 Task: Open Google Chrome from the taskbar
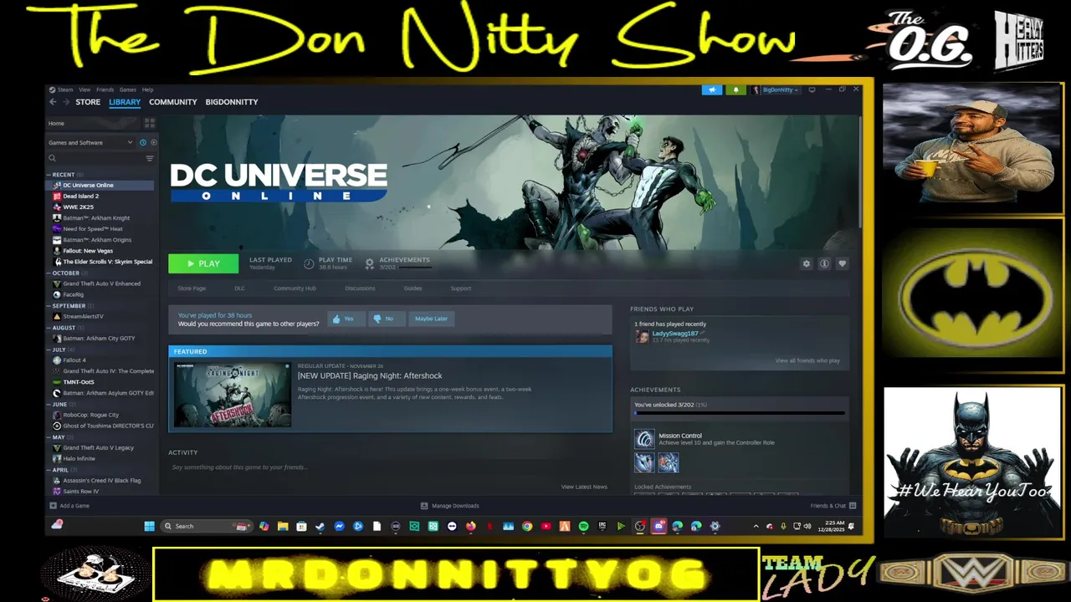pyautogui.click(x=527, y=526)
